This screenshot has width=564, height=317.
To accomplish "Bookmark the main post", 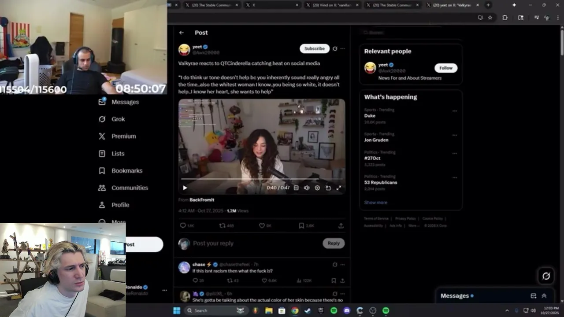I will 301,225.
